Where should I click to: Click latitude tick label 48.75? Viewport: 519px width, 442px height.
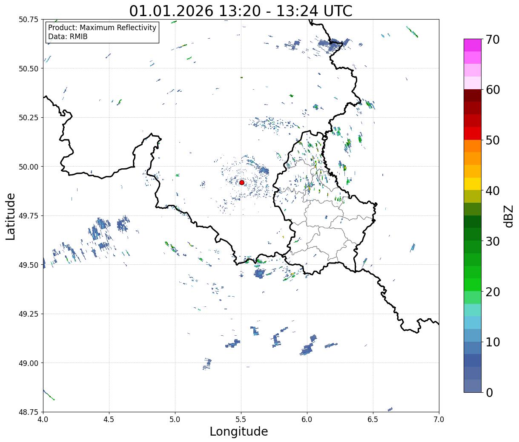coord(29,412)
